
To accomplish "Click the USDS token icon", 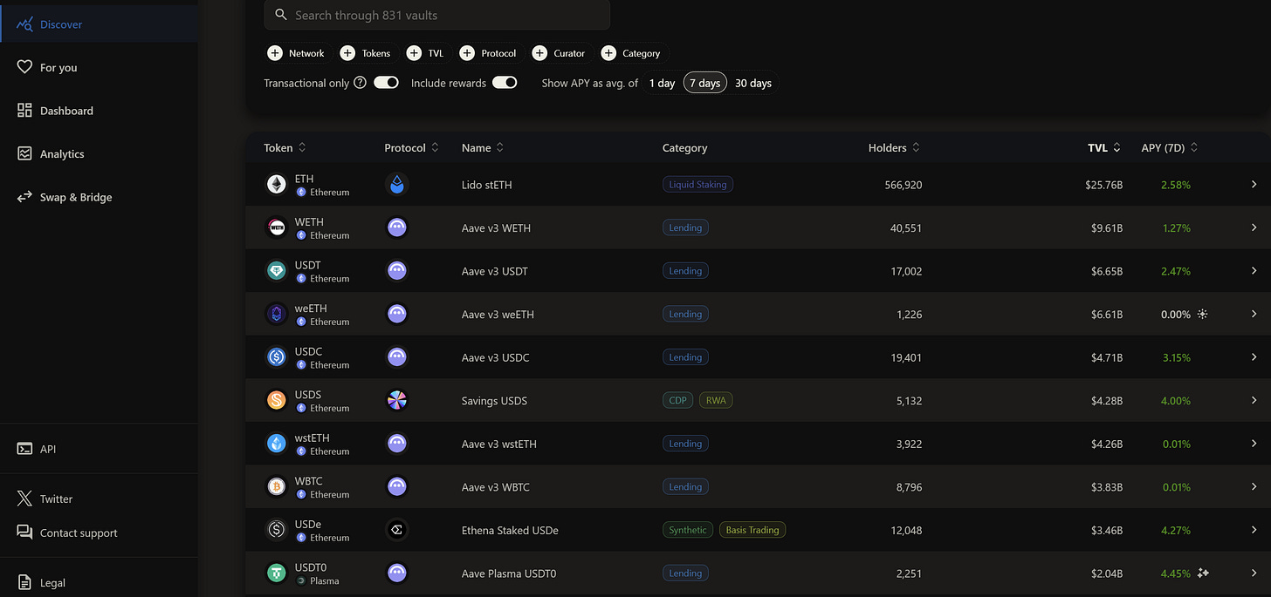I will (x=276, y=400).
